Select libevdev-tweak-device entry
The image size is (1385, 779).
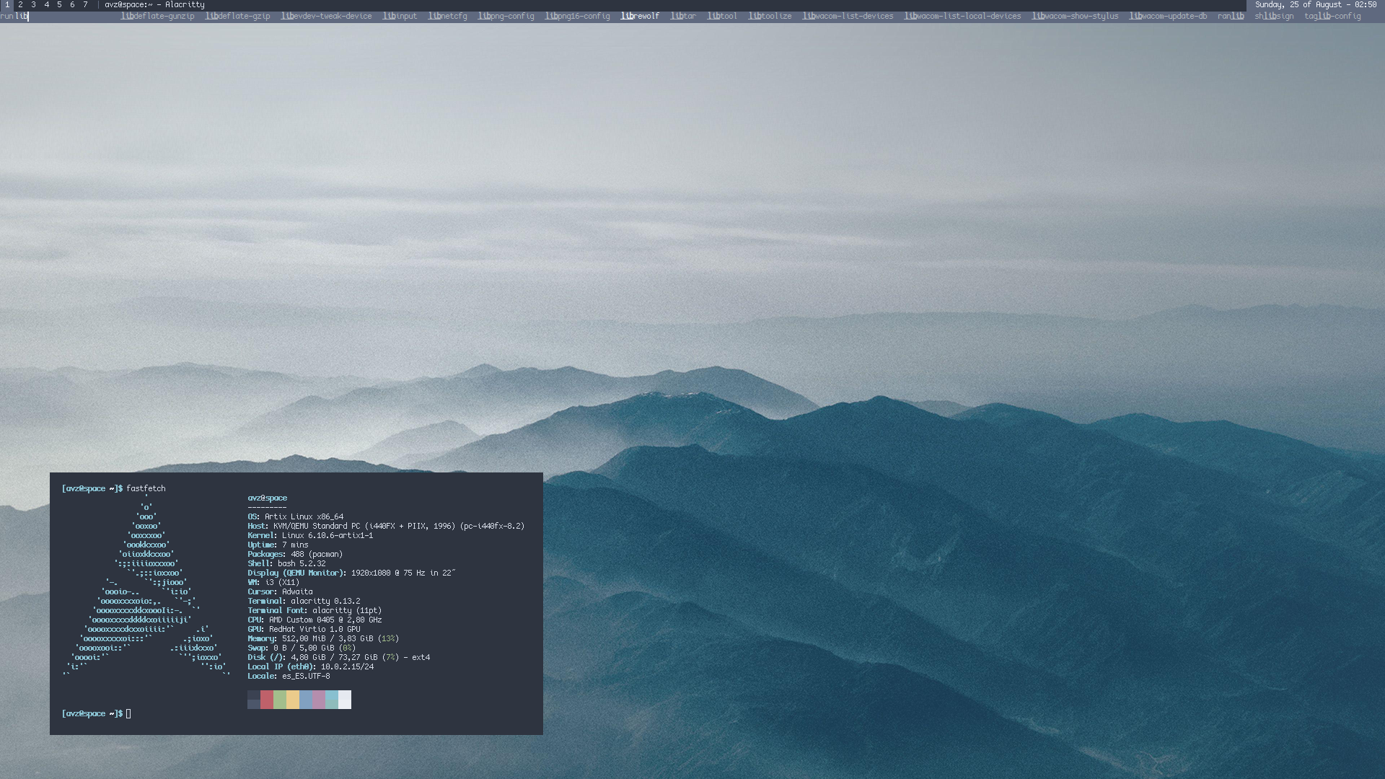tap(326, 16)
